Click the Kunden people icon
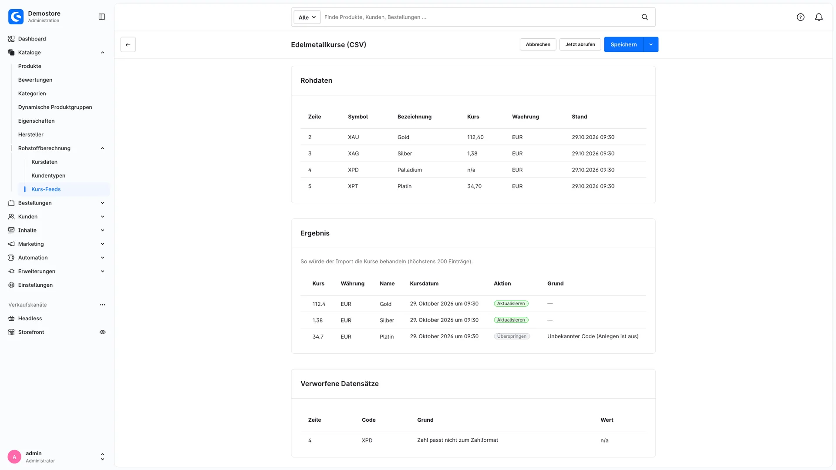The height and width of the screenshot is (470, 836). 11,217
